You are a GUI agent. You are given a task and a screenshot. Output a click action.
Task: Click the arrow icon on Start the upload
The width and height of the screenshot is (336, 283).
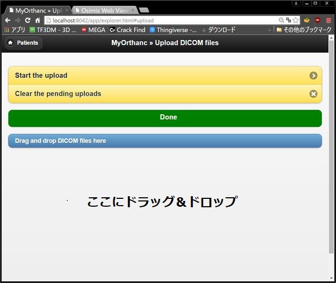point(313,76)
